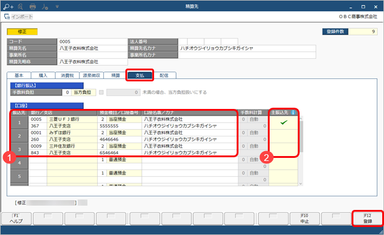Viewport: 384px width, 235px height.
Task: Click the インポート toolbar label
Action: click(22, 17)
